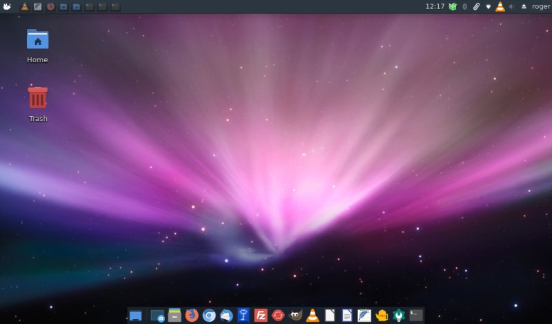
Task: Open the network connection tray indicator
Action: pos(489,6)
